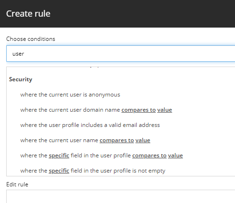The width and height of the screenshot is (235, 203).
Task: Click "specific" link in field compares condition
Action: pyautogui.click(x=59, y=155)
